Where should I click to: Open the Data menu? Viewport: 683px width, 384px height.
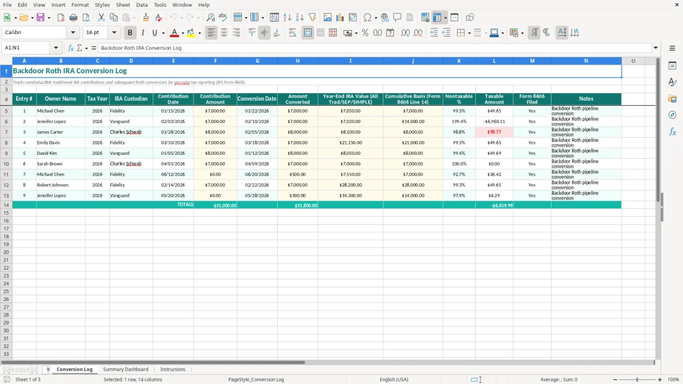click(x=142, y=5)
